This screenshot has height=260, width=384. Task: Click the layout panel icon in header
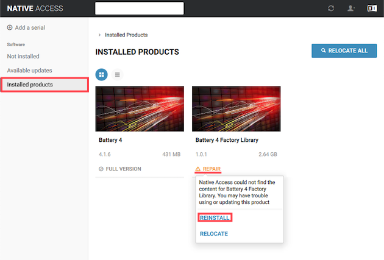pyautogui.click(x=372, y=9)
